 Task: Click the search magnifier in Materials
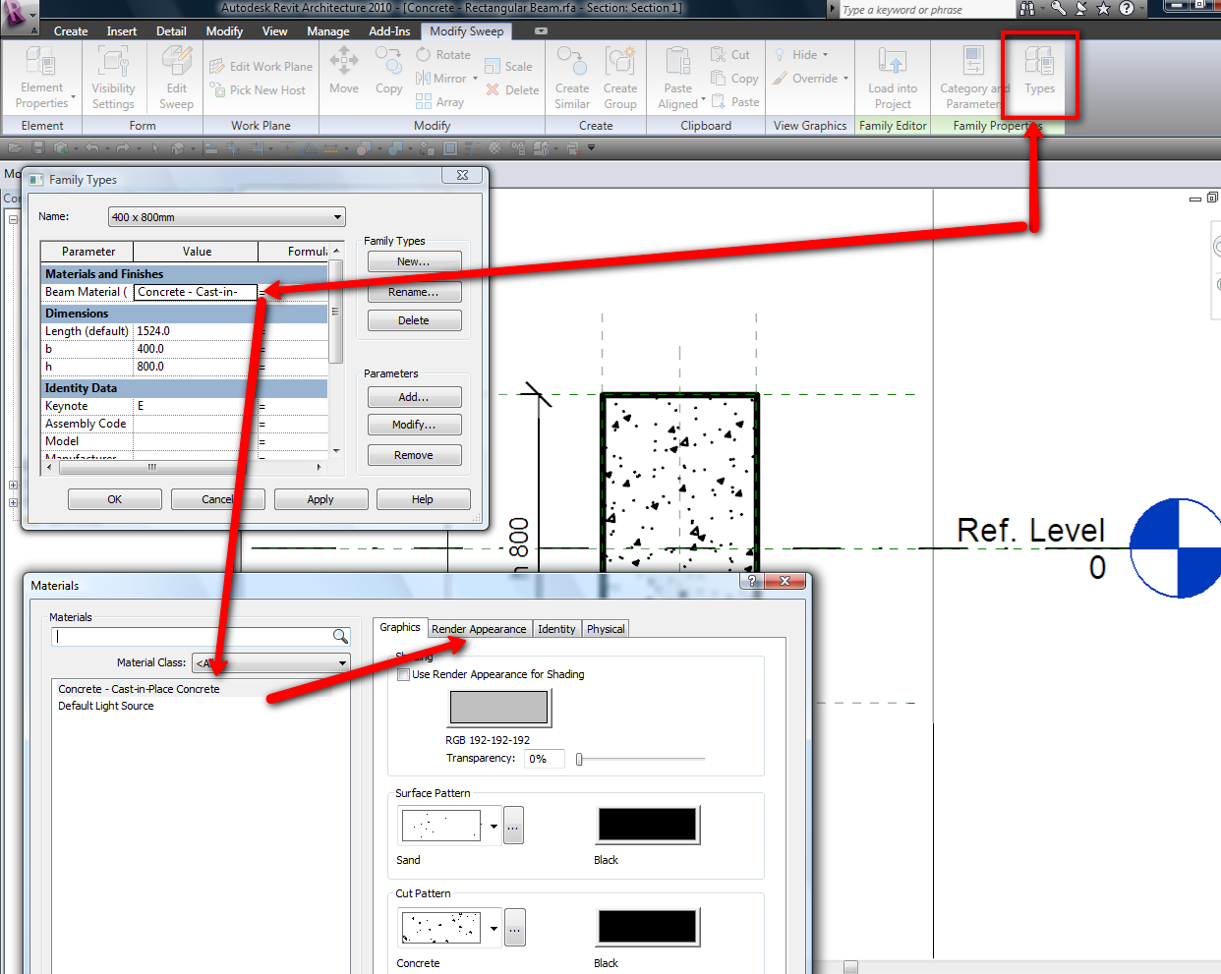pos(340,636)
